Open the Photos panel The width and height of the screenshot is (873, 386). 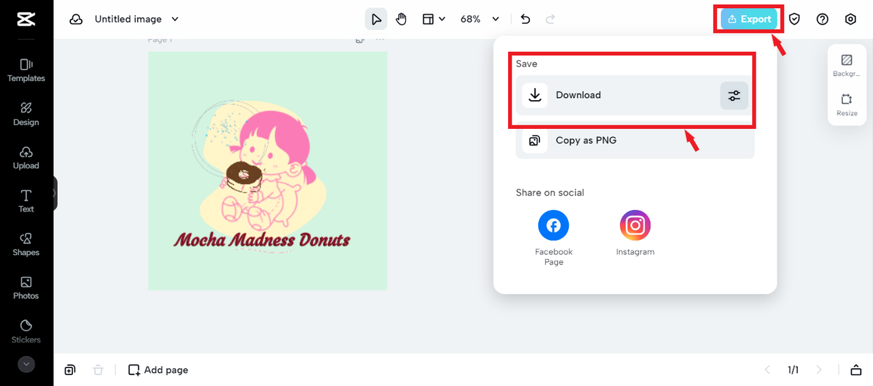pyautogui.click(x=26, y=288)
